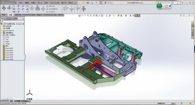Select the Point sketch tool
This screenshot has width=195, height=105.
pyautogui.click(x=27, y=12)
